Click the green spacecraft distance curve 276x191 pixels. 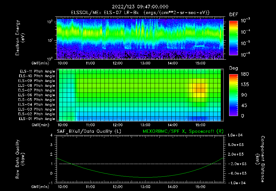click(x=145, y=177)
